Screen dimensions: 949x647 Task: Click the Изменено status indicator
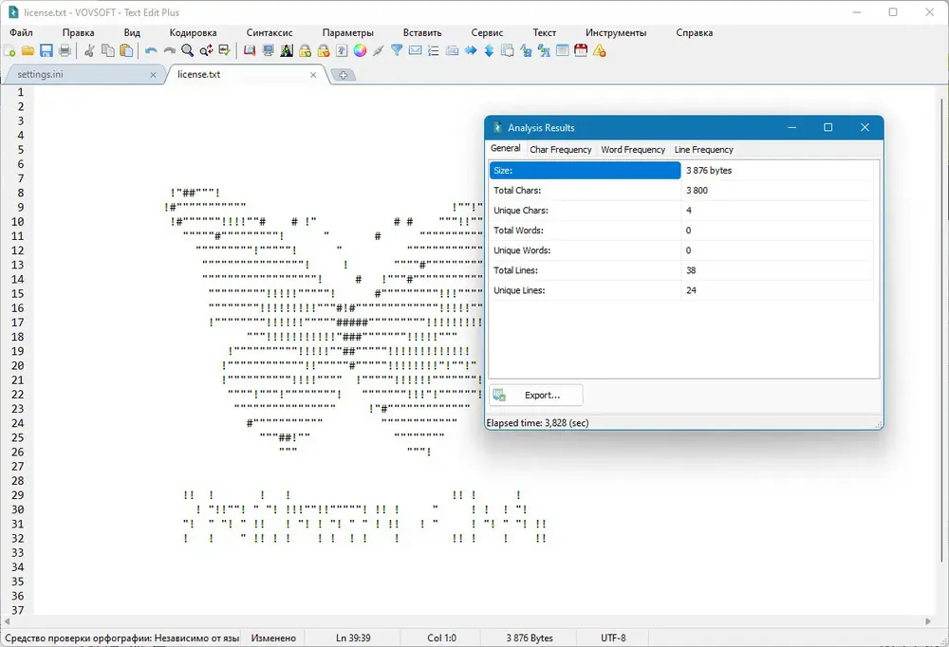[273, 638]
